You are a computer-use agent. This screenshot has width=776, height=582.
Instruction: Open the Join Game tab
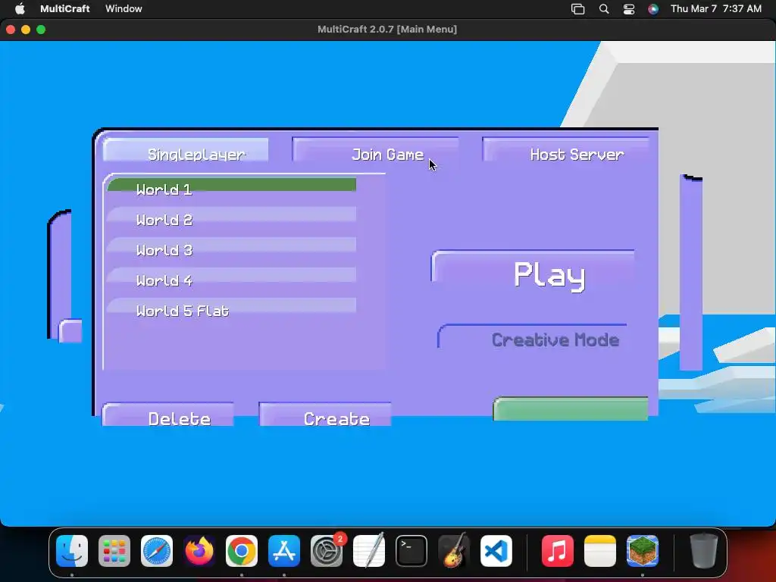pos(376,150)
